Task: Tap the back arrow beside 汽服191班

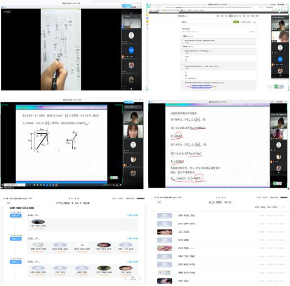Action: tap(7, 202)
